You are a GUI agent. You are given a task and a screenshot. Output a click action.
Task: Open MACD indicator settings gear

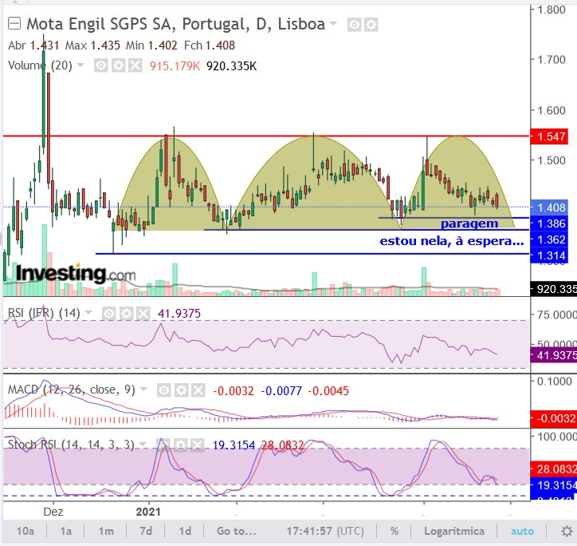(x=181, y=390)
